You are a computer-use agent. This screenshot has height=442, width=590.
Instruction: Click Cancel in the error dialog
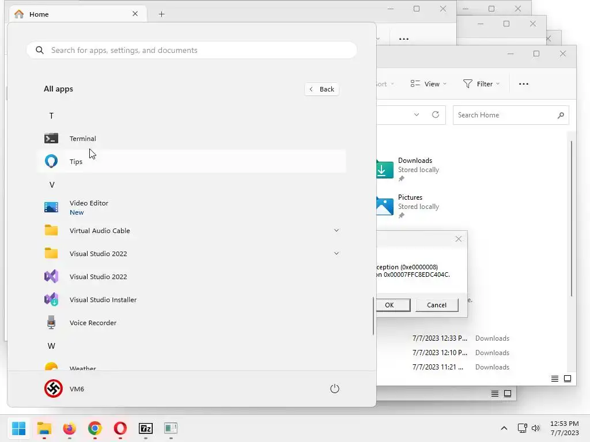click(437, 305)
